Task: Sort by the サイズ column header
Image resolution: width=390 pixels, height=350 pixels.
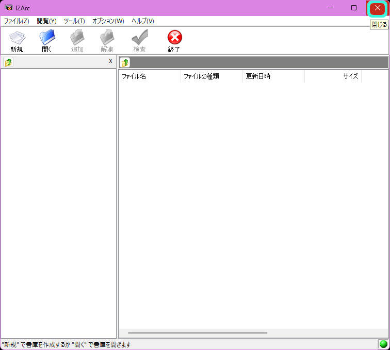Action: pyautogui.click(x=333, y=76)
